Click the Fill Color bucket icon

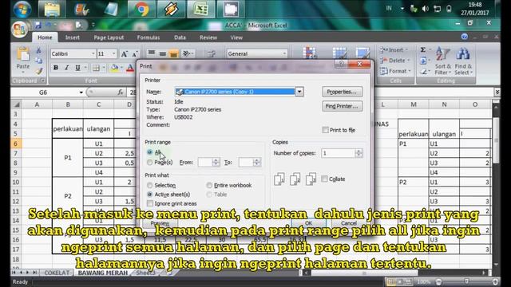(x=114, y=68)
